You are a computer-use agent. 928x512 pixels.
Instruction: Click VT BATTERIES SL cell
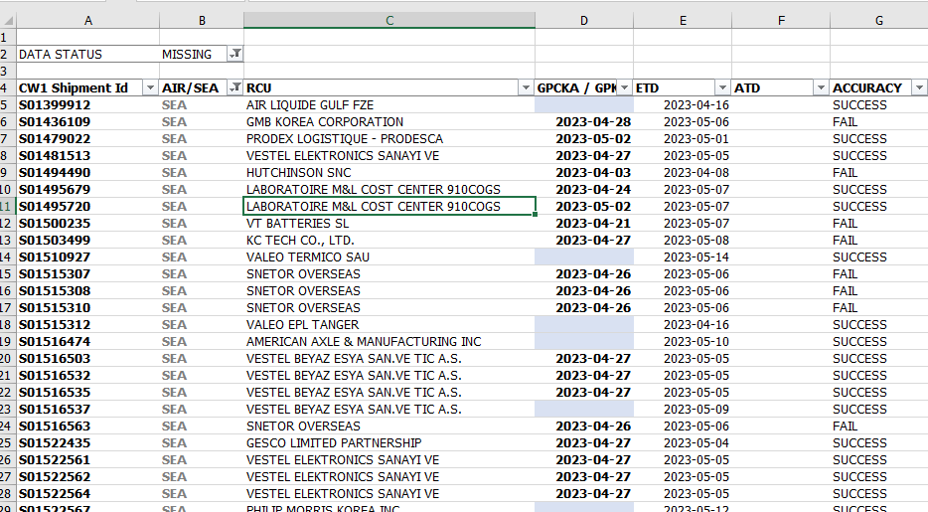coord(389,223)
